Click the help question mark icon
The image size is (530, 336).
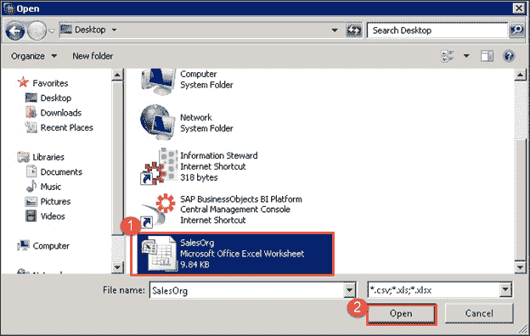(509, 56)
